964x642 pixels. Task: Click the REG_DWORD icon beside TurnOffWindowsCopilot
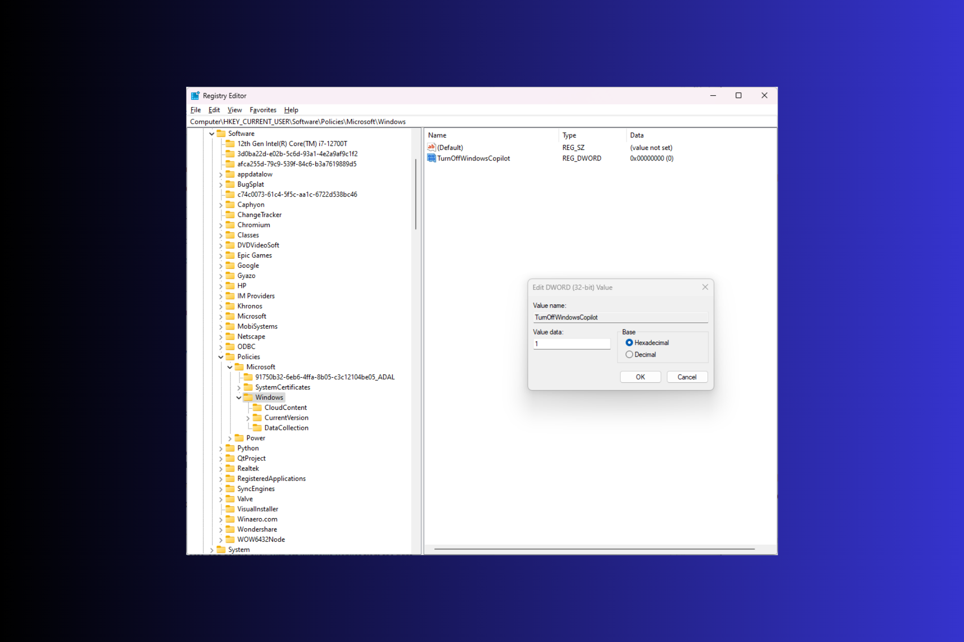(x=432, y=158)
